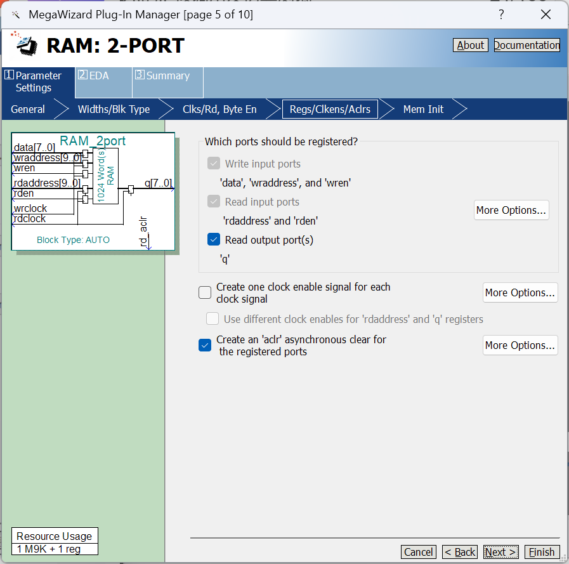Click the 'rdaddress[9..0]' port label in diagram

tap(47, 183)
